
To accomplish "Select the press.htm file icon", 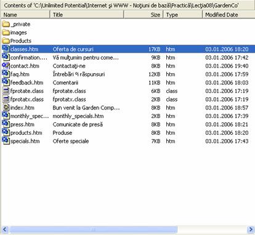I will click(6, 124).
